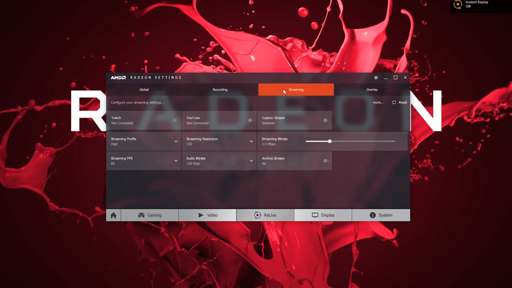Enable the Archive Stream toggle

(326, 161)
